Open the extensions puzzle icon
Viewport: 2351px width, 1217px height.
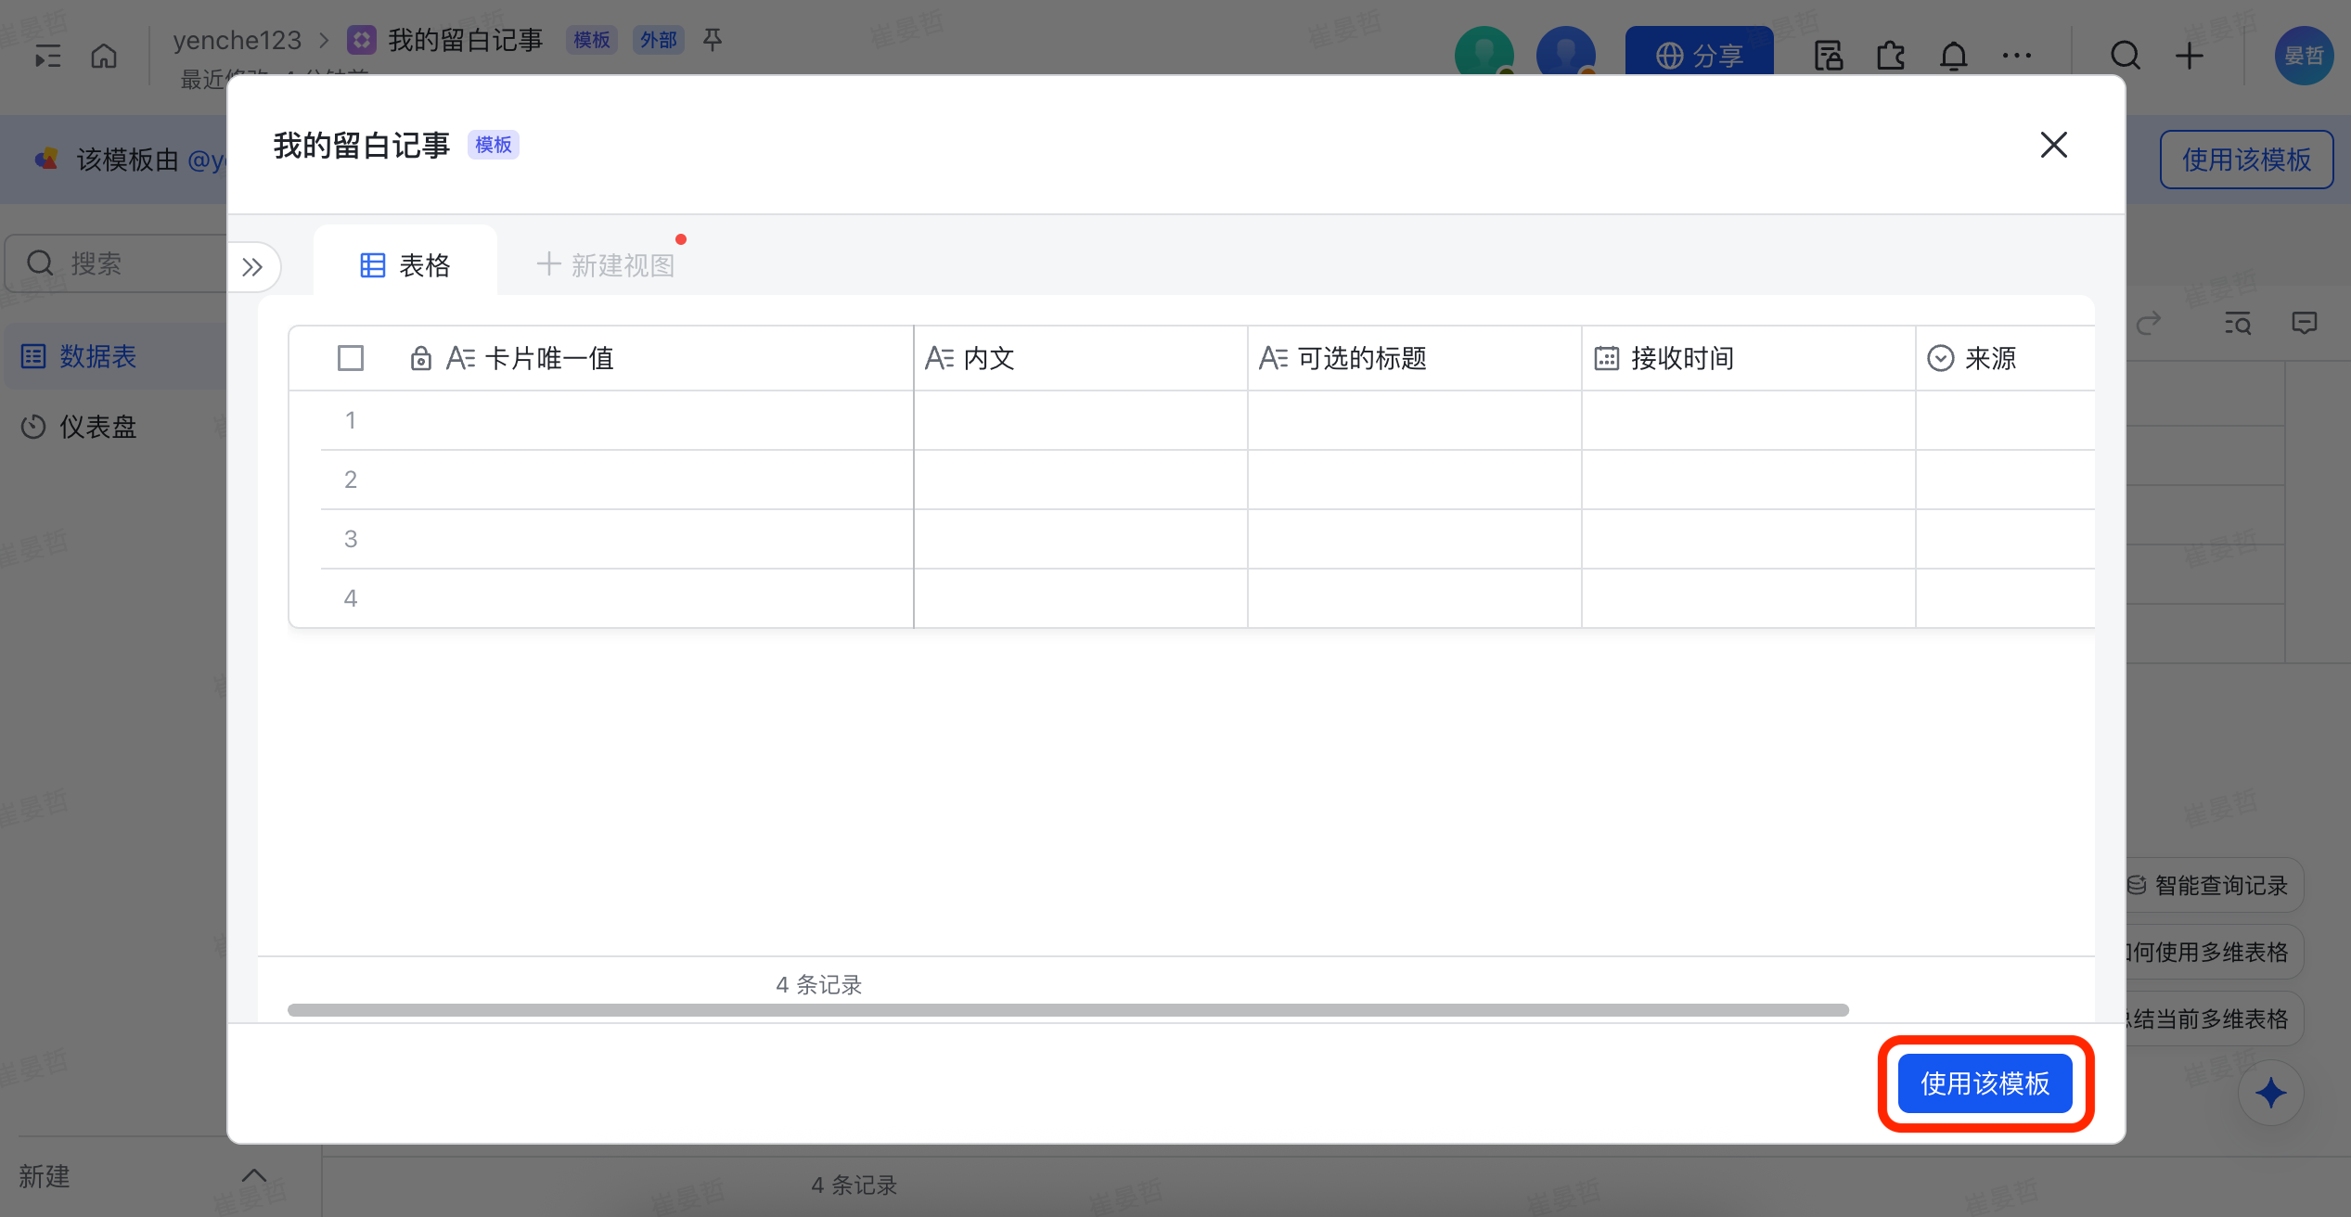pos(1890,57)
